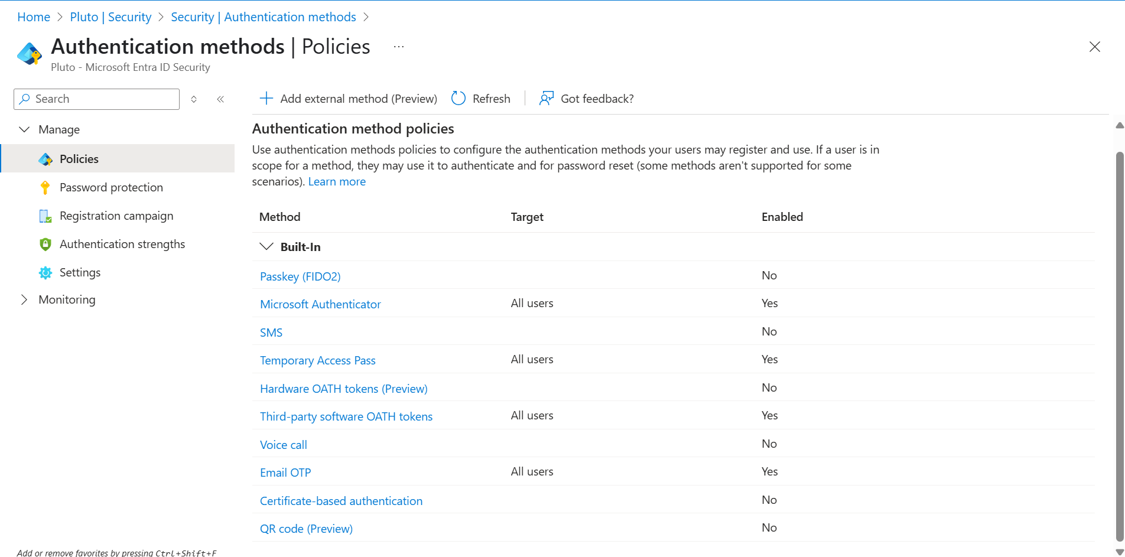
Task: Click the Authentication strengths shield icon
Action: pos(45,245)
